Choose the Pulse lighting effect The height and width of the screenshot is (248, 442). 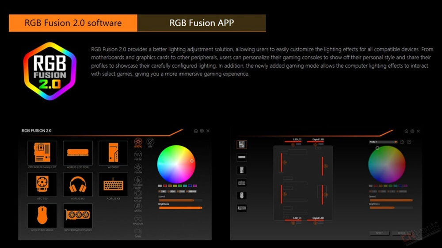click(138, 155)
